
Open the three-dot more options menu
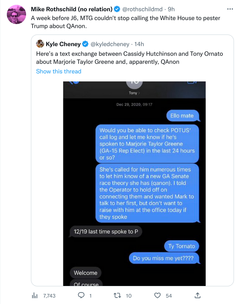tap(230, 9)
